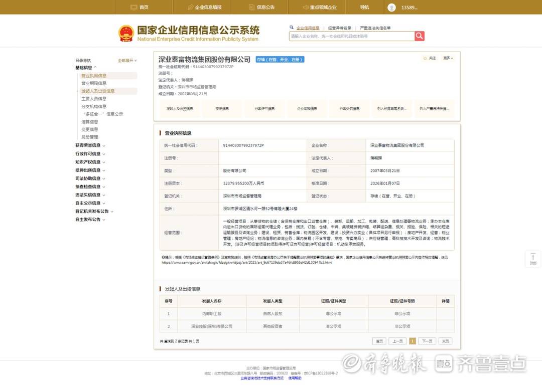Select 企业信用信息 search tab

[308, 28]
